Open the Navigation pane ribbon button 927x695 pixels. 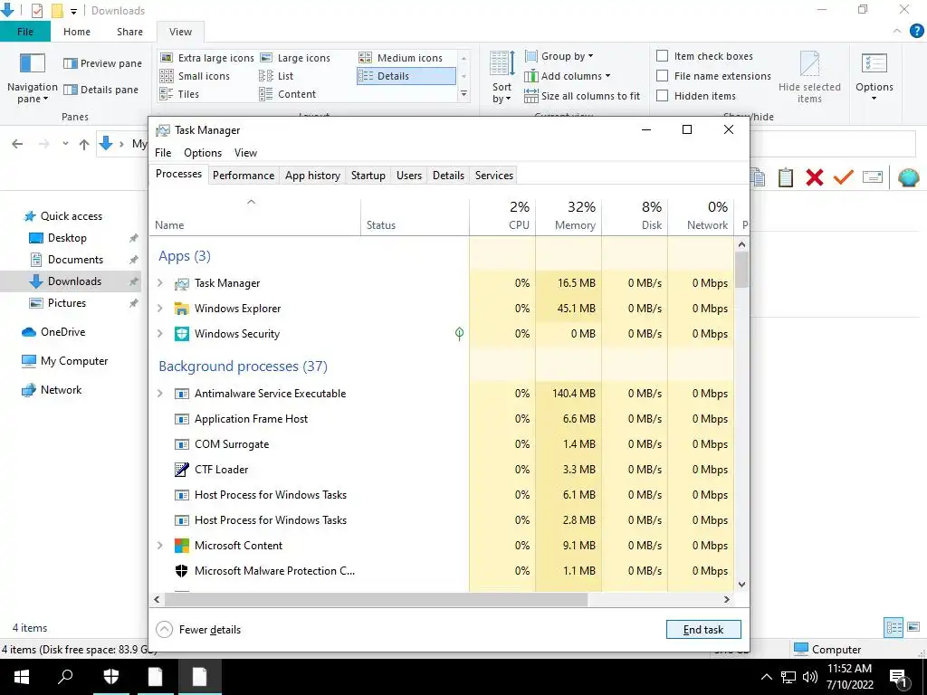[x=32, y=78]
